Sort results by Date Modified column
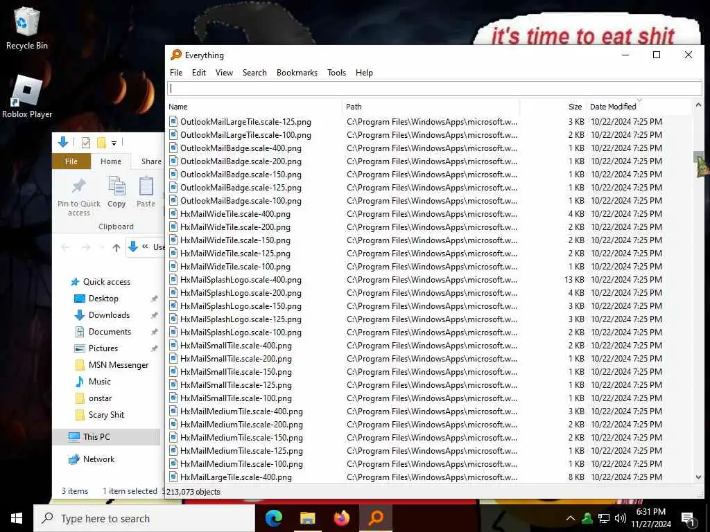The height and width of the screenshot is (532, 710). 639,107
